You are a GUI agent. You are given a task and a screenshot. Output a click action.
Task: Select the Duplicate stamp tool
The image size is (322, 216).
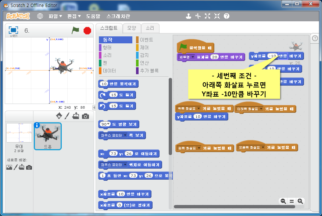click(188, 16)
